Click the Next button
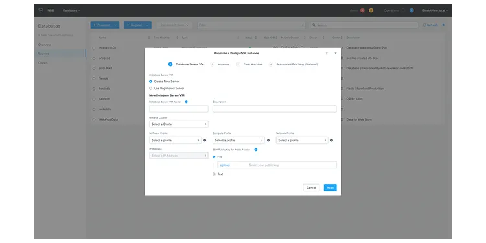Image resolution: width=486 pixels, height=243 pixels. point(330,187)
